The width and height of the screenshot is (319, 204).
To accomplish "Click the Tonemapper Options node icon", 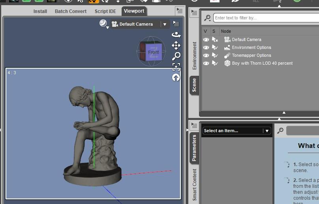I will 227,55.
